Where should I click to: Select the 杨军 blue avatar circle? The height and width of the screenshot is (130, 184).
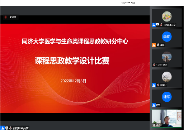[167, 97]
